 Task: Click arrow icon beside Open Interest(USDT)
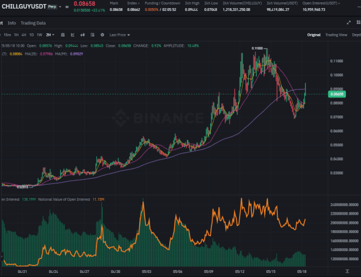(338, 3)
